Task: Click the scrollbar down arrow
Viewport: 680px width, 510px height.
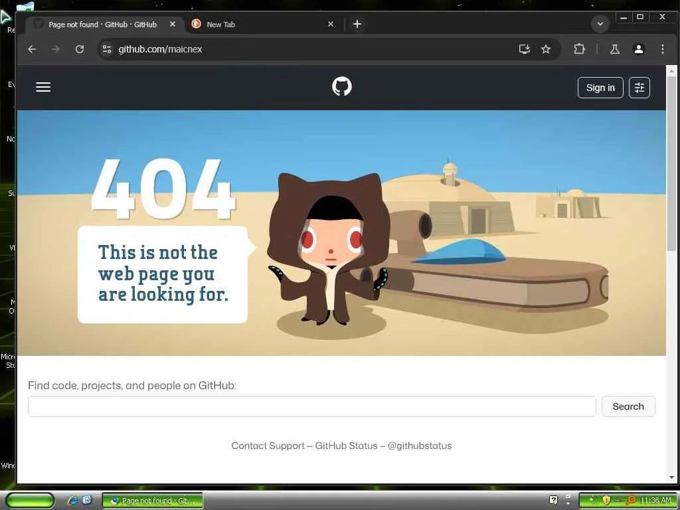Action: tap(671, 477)
